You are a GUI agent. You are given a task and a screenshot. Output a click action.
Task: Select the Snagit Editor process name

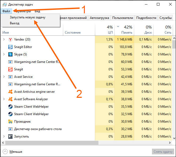(23, 47)
